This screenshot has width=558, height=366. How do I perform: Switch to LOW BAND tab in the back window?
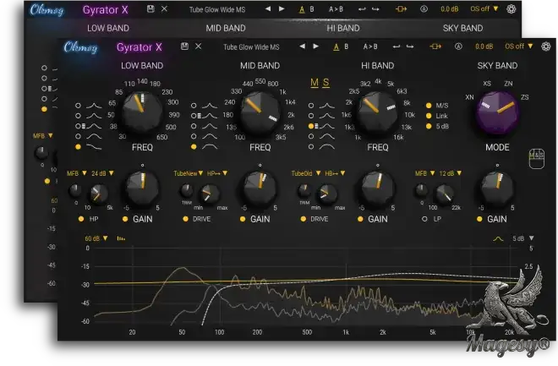click(108, 28)
